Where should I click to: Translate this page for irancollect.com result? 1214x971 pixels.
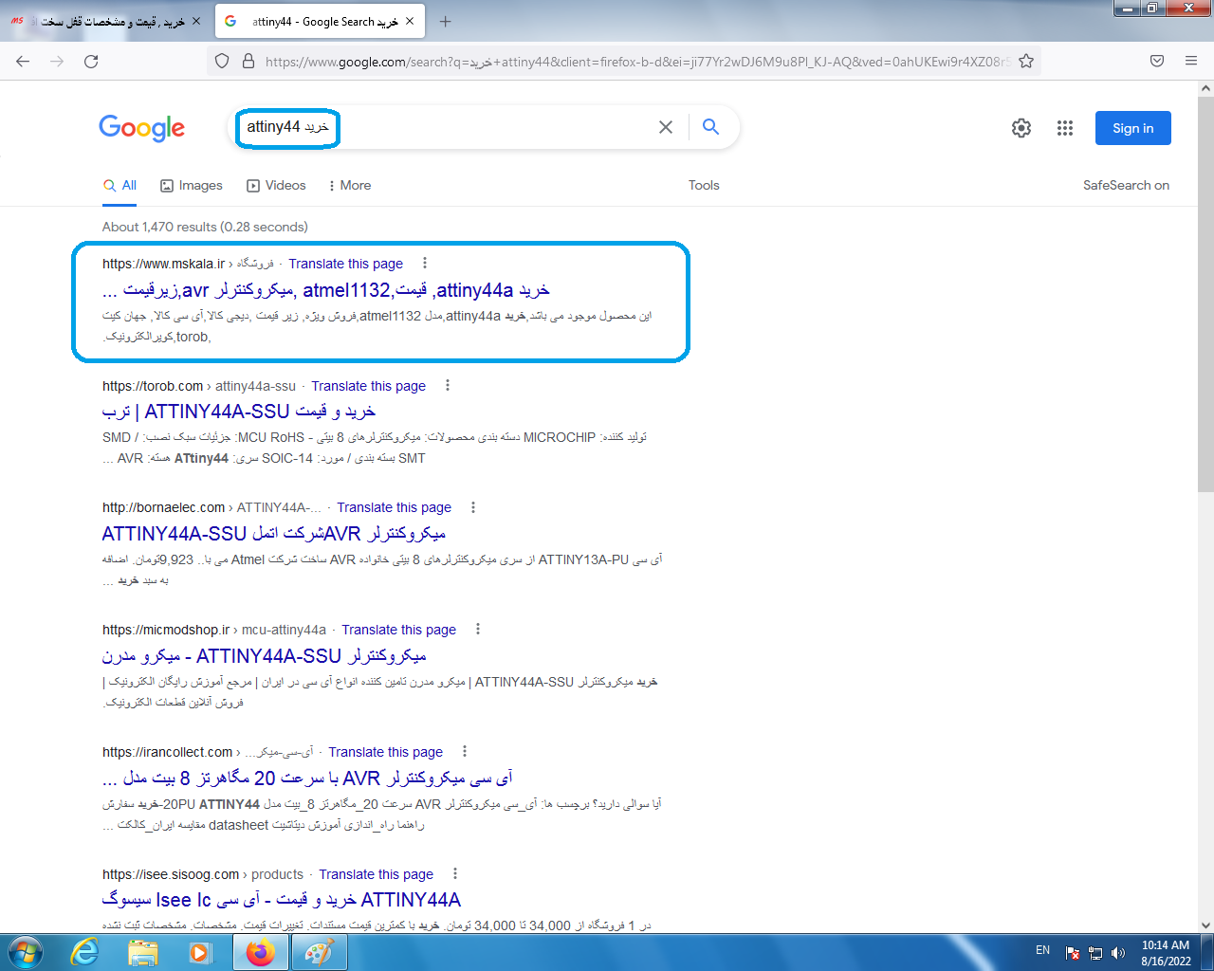click(386, 752)
